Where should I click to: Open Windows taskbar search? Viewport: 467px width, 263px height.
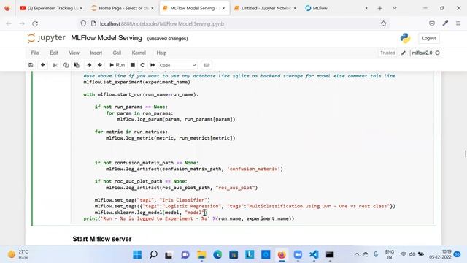153,255
